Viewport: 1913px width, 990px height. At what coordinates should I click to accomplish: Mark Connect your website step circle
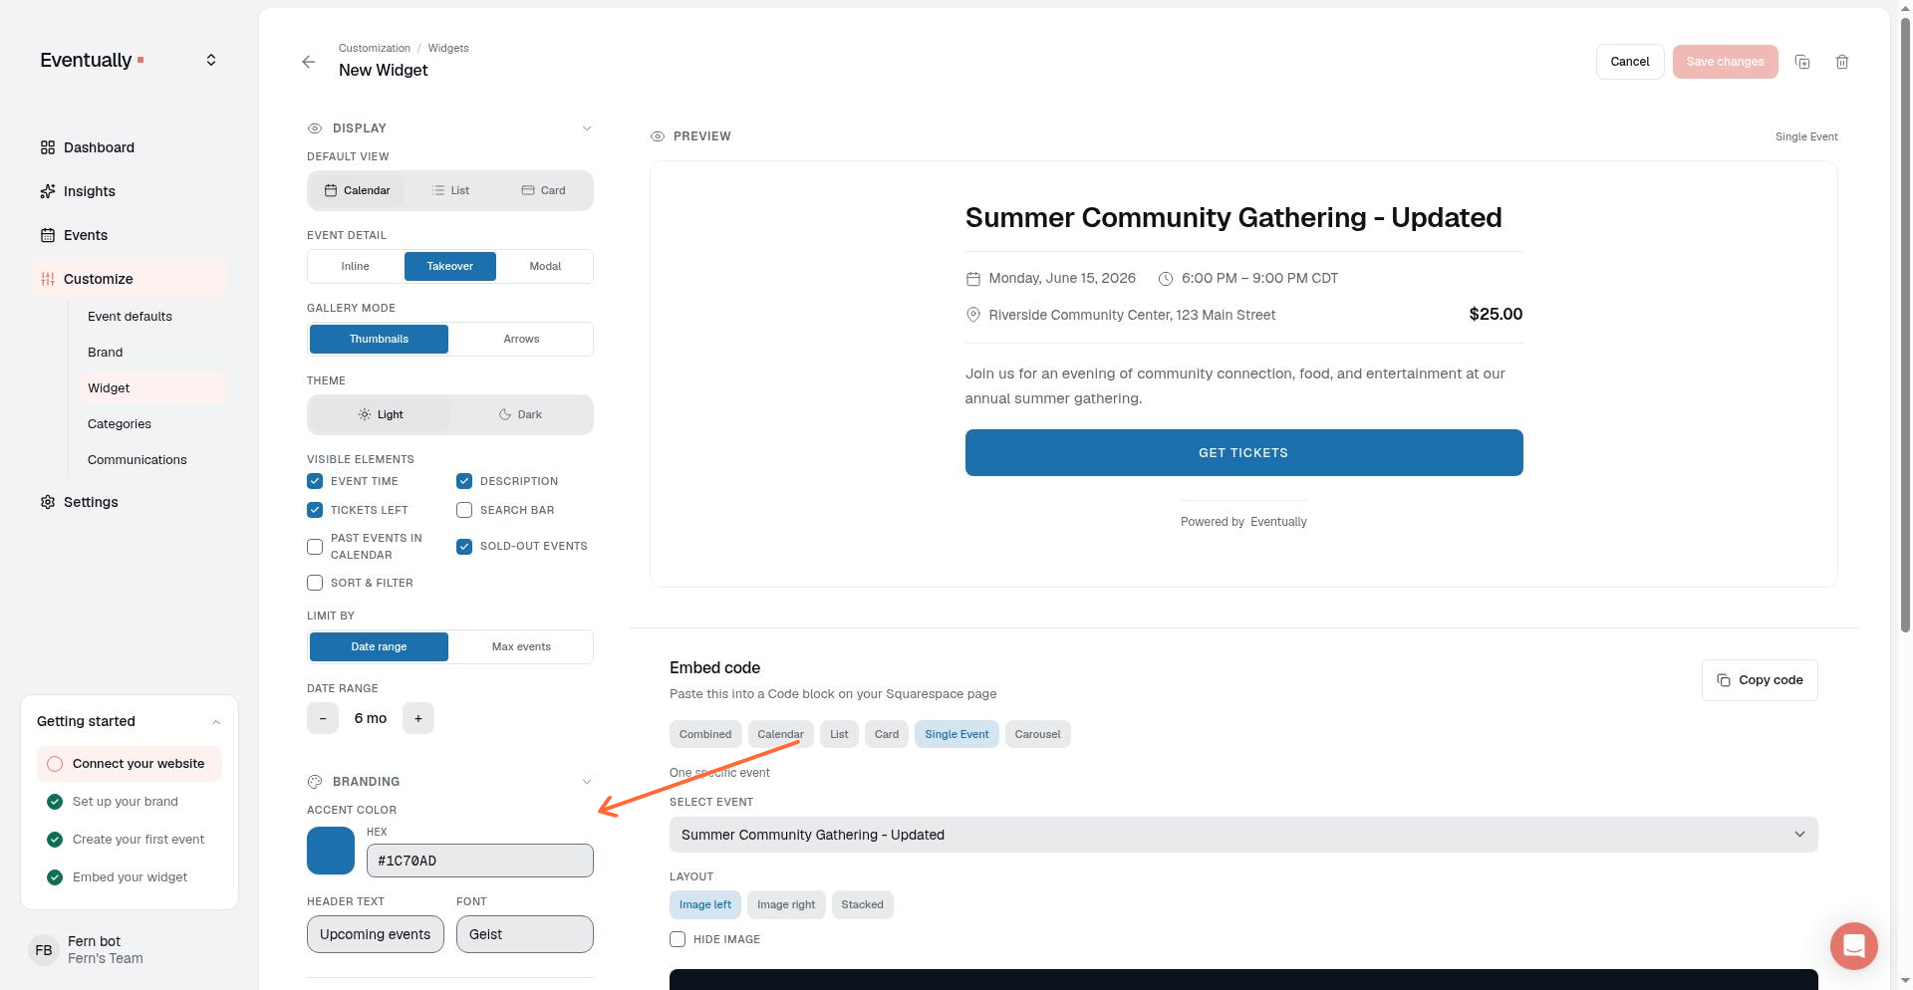click(x=55, y=764)
